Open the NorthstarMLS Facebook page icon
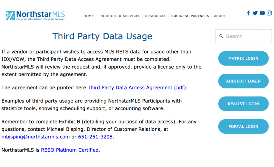The image size is (274, 167). 248,13
